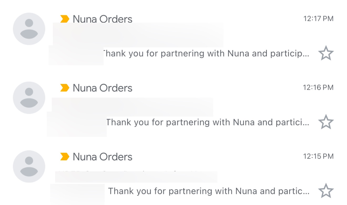Open the blurred subject line of the 12:16 PM email
This screenshot has height=205, width=347.
pyautogui.click(x=132, y=107)
